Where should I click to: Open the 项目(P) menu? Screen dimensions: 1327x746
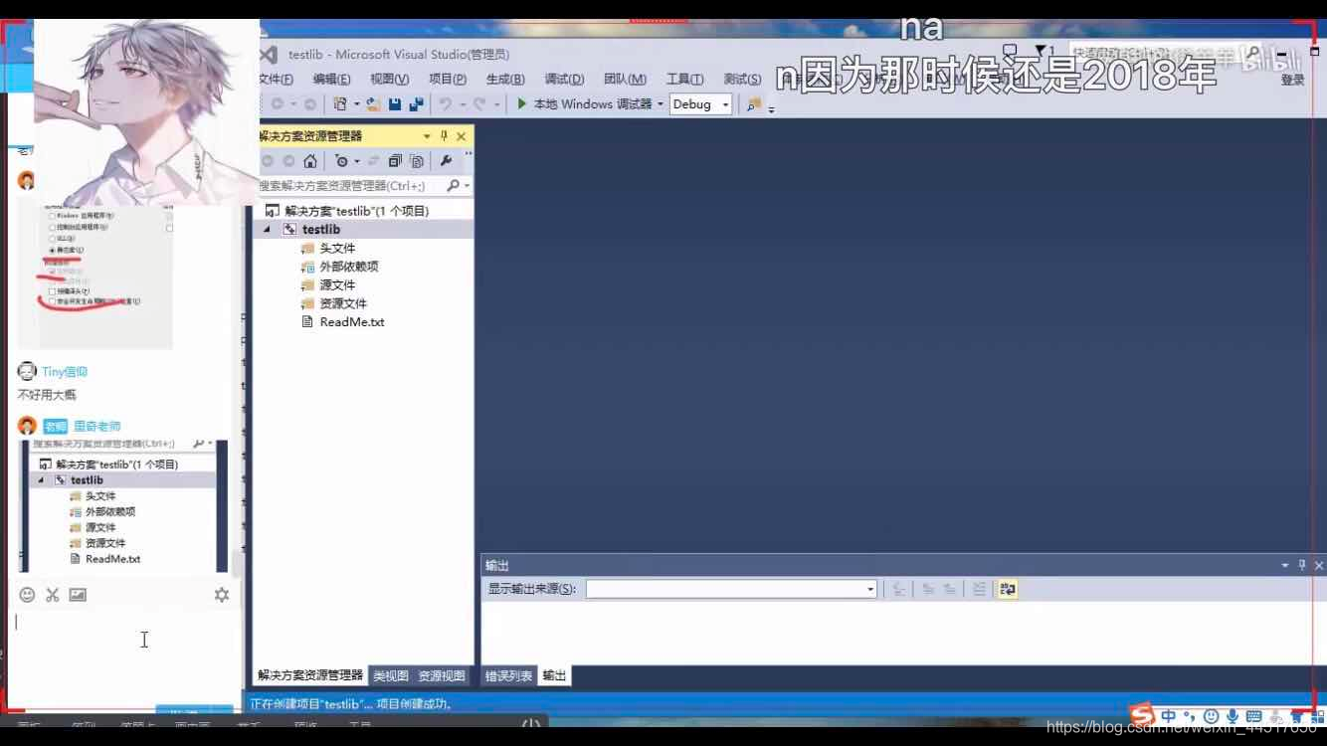coord(448,79)
